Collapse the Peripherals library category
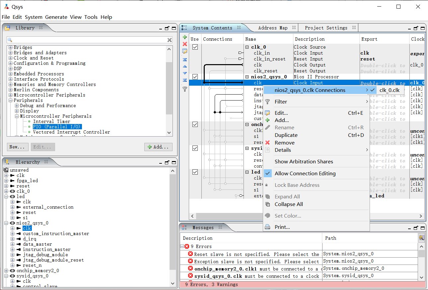428x290 pixels. [11, 100]
